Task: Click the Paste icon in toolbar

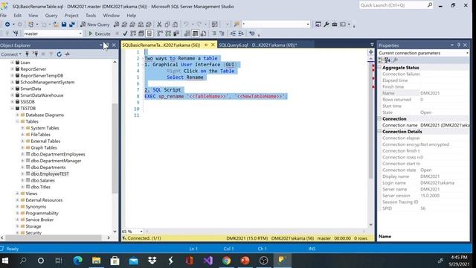Action: tap(175, 25)
